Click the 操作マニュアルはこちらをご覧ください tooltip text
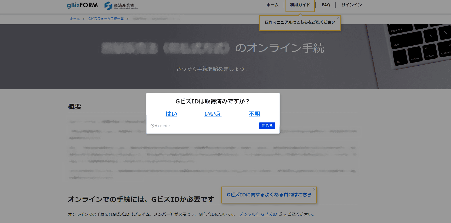This screenshot has height=223, width=451. pyautogui.click(x=300, y=22)
